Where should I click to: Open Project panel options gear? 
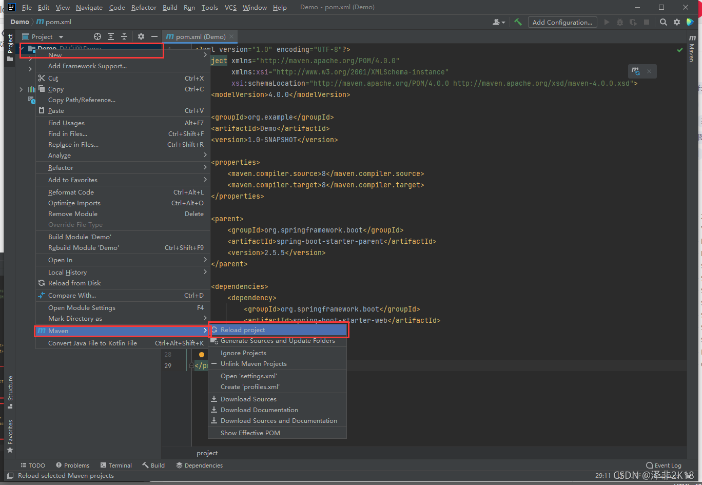pyautogui.click(x=141, y=36)
